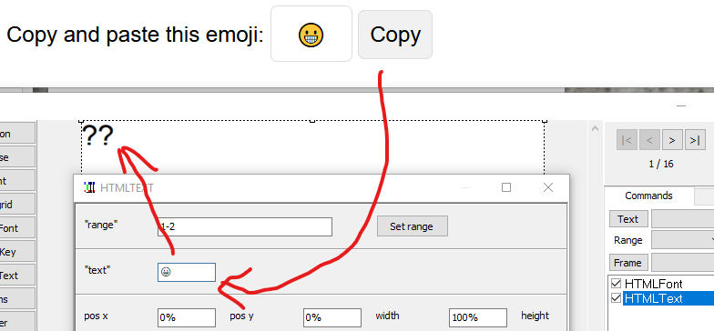Click into the "text" emoji input field
714x331 pixels.
click(187, 273)
